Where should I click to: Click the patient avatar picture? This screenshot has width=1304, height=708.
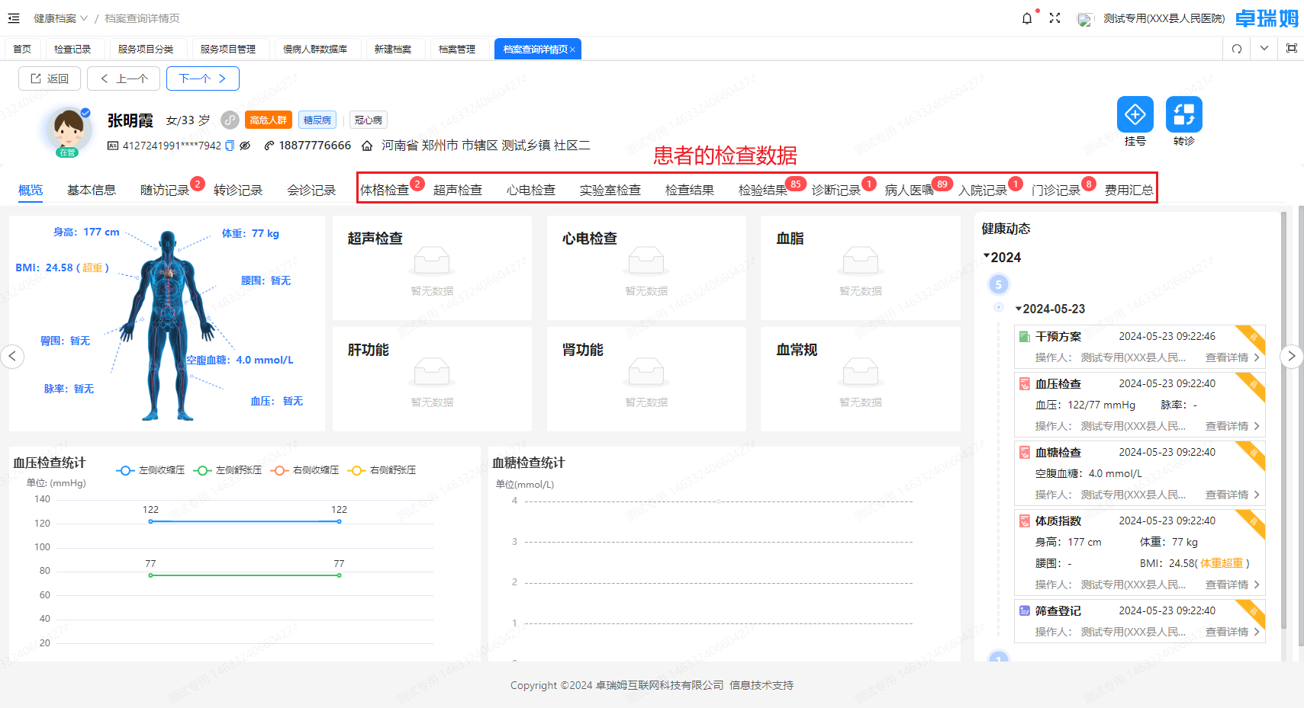tap(69, 130)
